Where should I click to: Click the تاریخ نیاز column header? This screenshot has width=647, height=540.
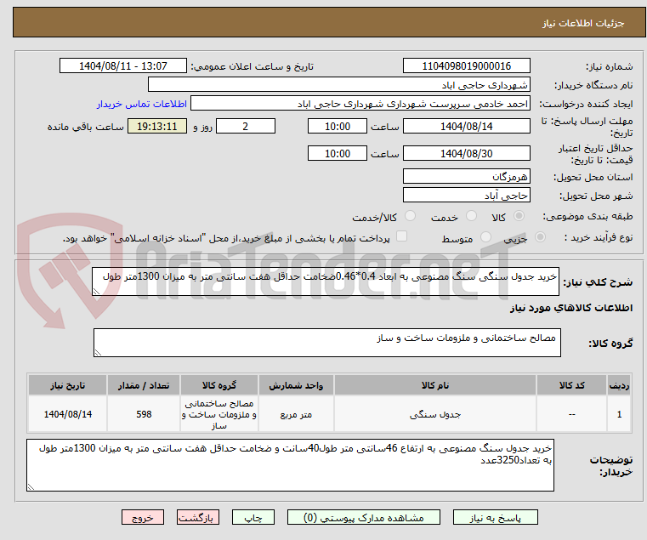pyautogui.click(x=68, y=385)
